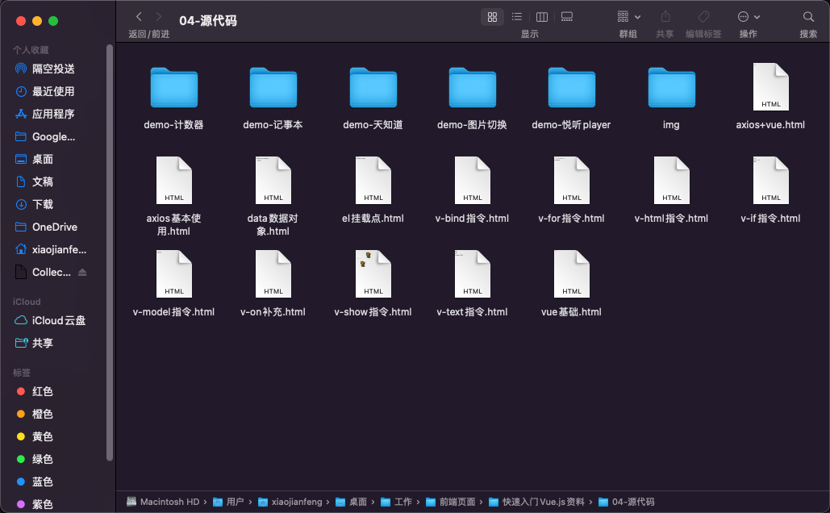The image size is (830, 513).
Task: Eject the Collec... volume
Action: [82, 272]
